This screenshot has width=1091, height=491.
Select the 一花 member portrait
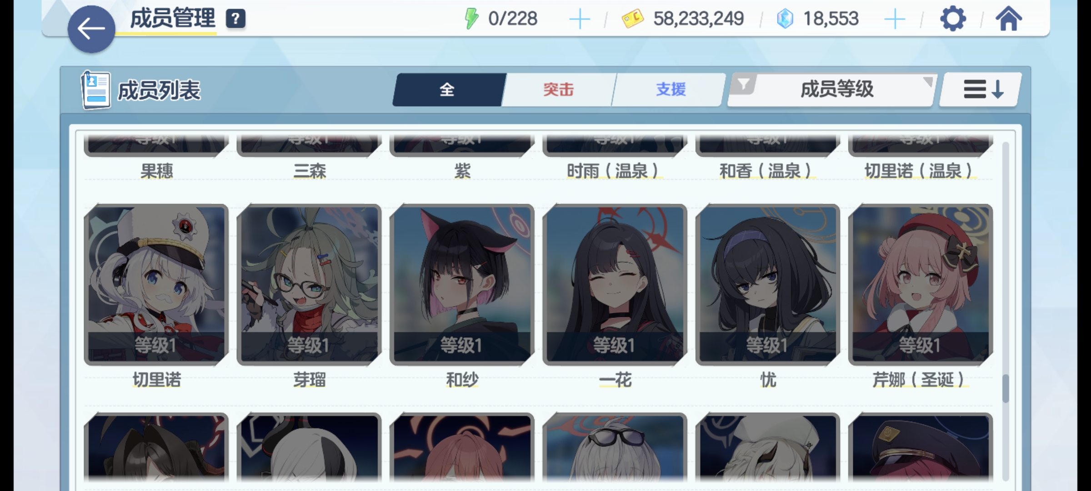615,285
